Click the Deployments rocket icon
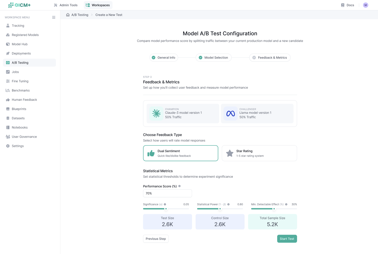The width and height of the screenshot is (378, 254). point(8,53)
